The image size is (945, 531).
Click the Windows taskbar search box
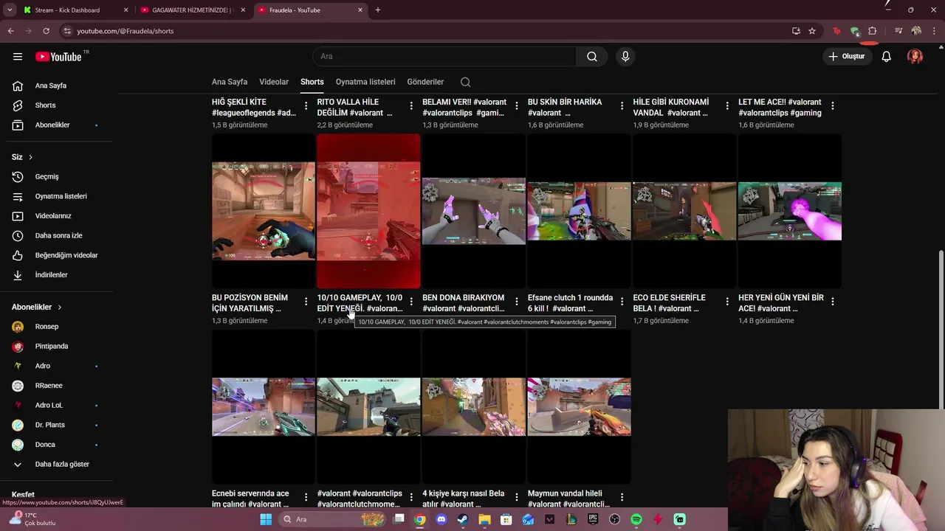(x=333, y=519)
